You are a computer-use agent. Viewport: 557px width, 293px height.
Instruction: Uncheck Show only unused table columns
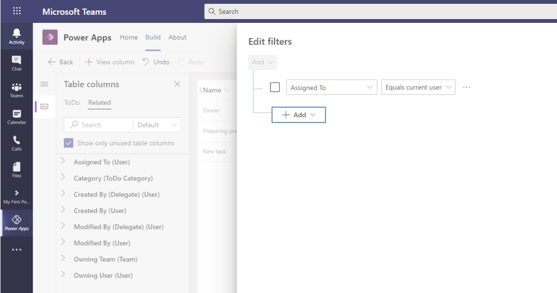pyautogui.click(x=69, y=143)
